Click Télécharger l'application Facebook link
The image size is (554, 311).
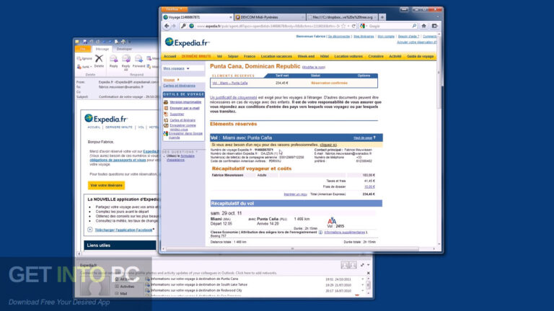pyautogui.click(x=123, y=230)
